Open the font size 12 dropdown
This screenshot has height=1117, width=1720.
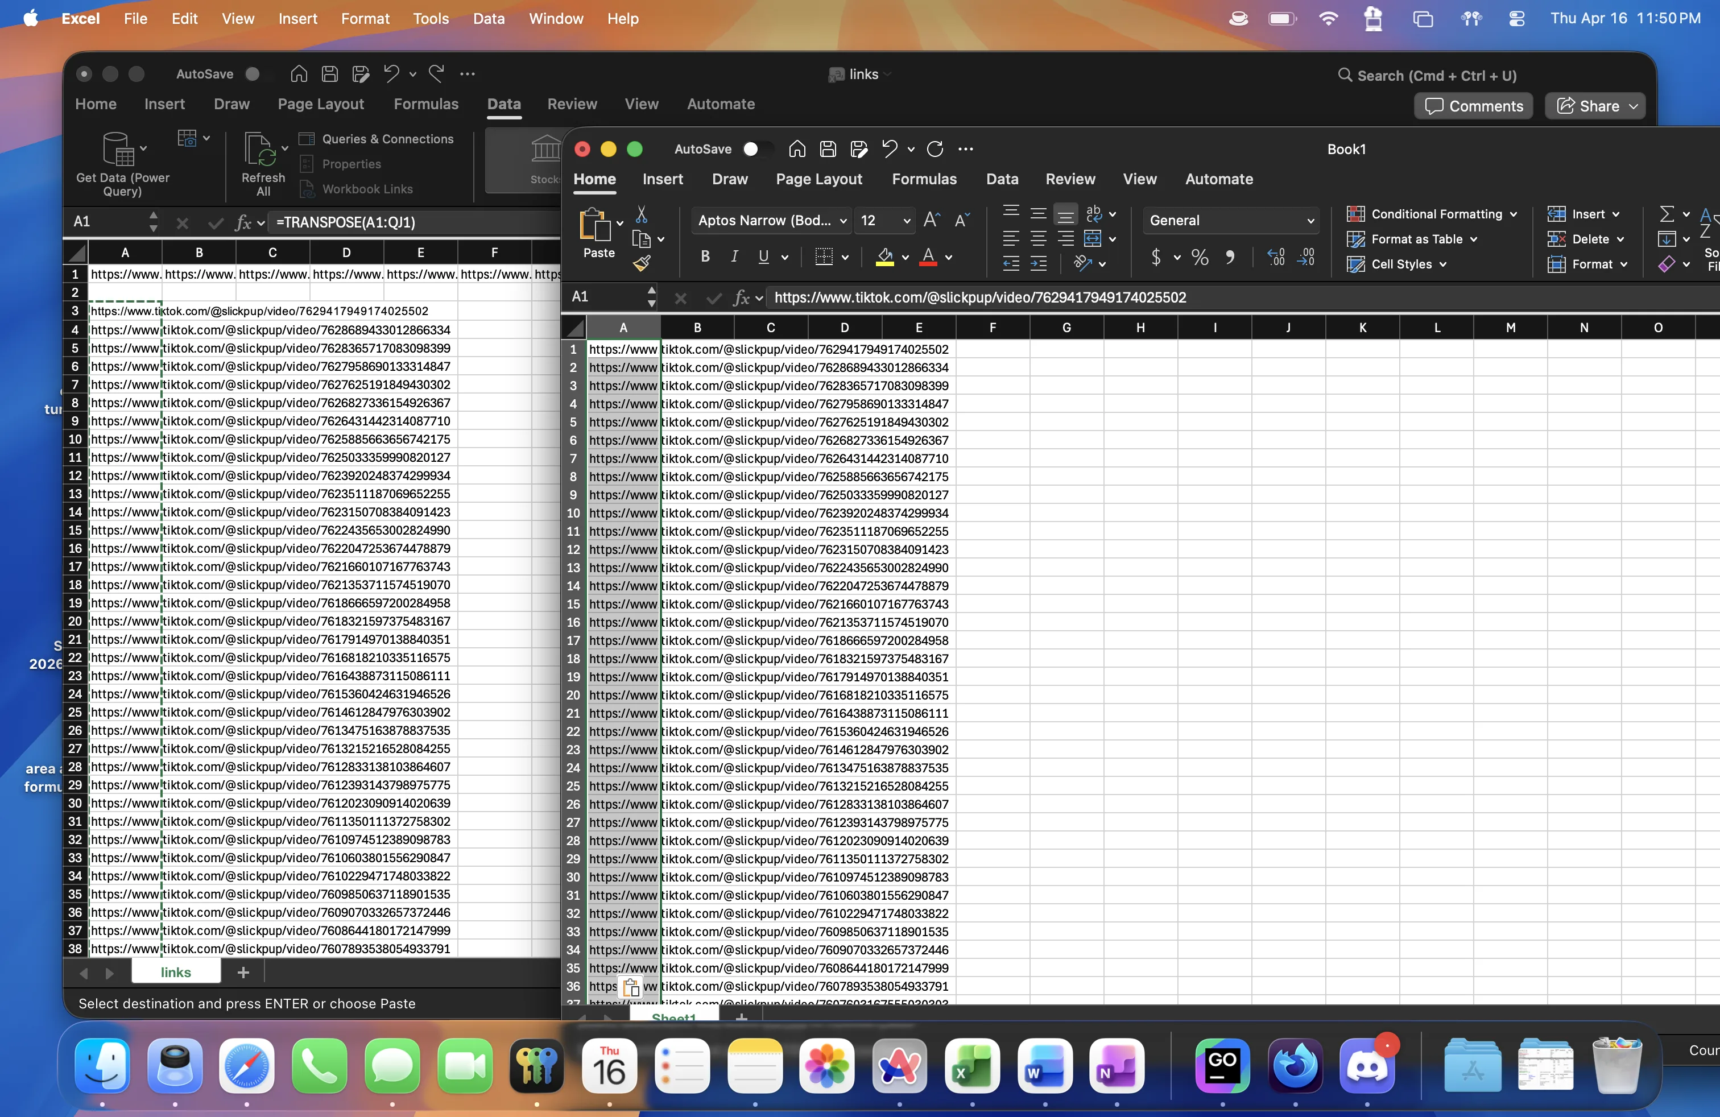906,220
